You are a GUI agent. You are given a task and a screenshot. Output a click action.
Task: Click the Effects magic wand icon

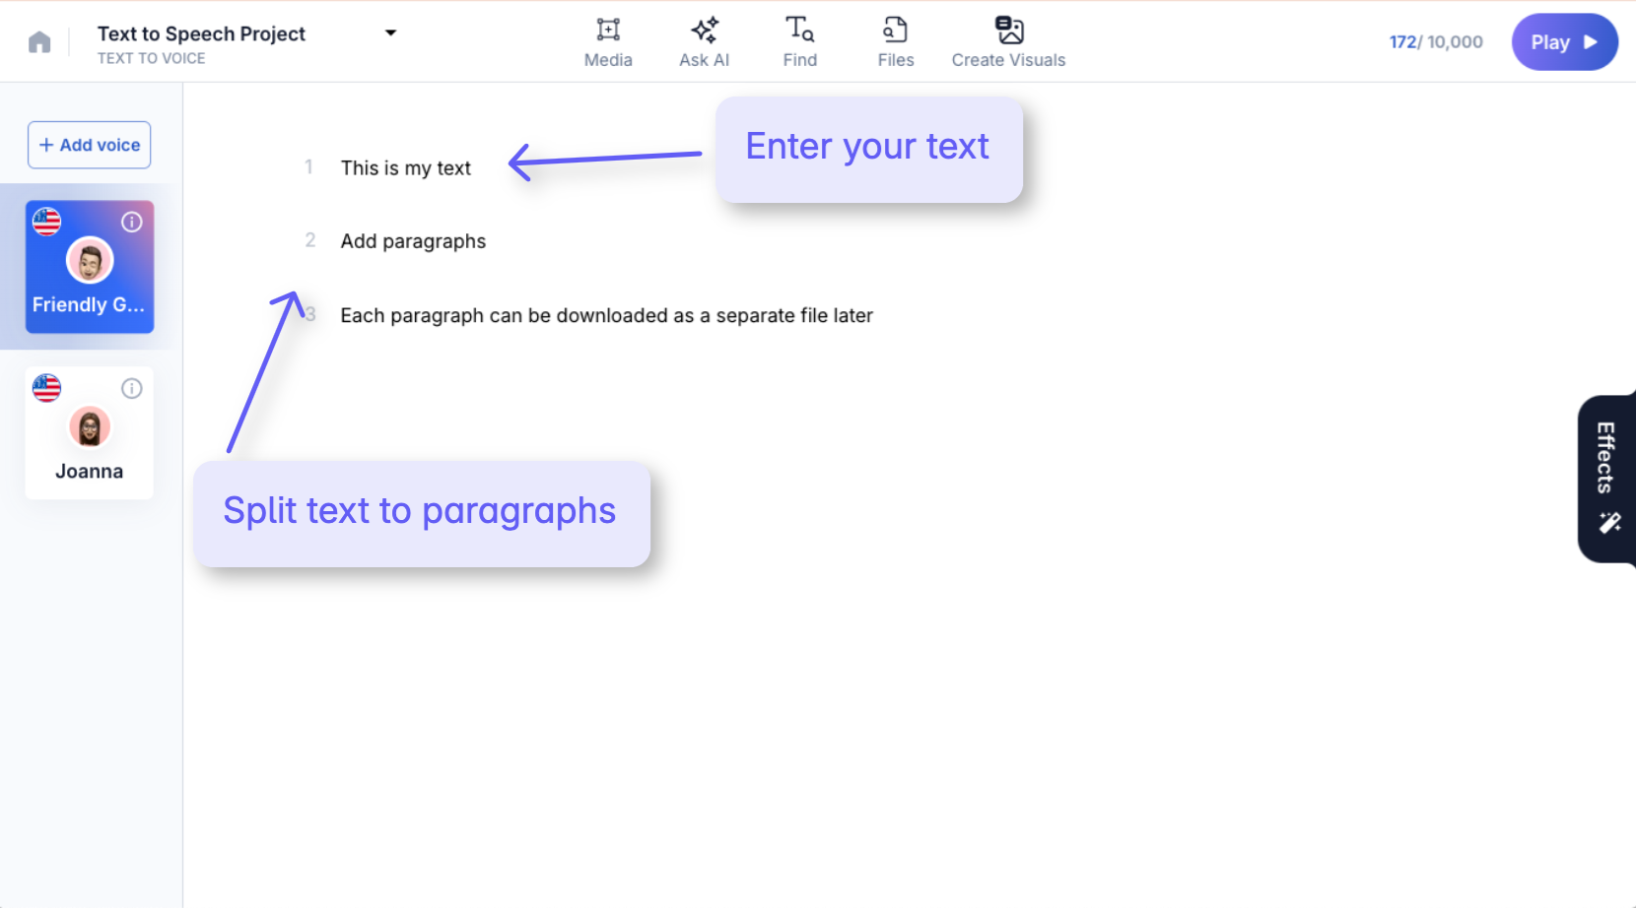point(1609,523)
